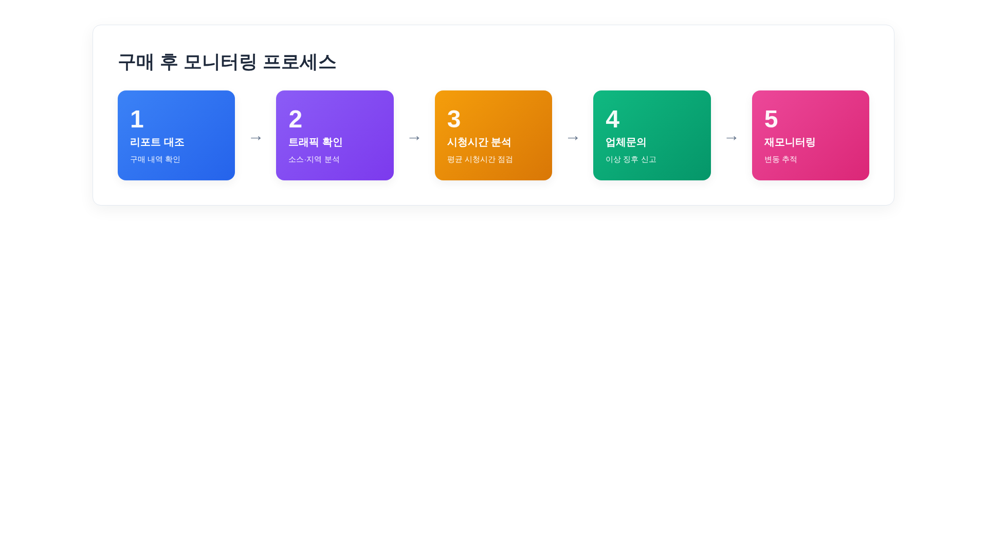Screen dimensions: 987x555
Task: Select the orange 시청시간 분석 step card
Action: point(493,135)
